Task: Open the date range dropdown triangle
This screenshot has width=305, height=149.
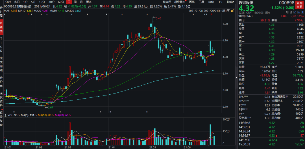Action: pos(228,11)
